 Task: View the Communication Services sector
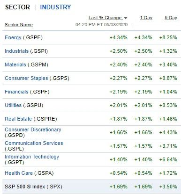pos(34,143)
